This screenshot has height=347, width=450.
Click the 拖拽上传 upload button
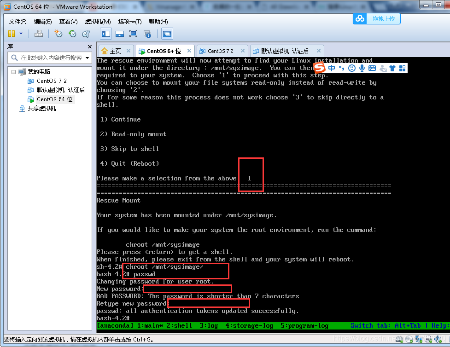point(383,19)
